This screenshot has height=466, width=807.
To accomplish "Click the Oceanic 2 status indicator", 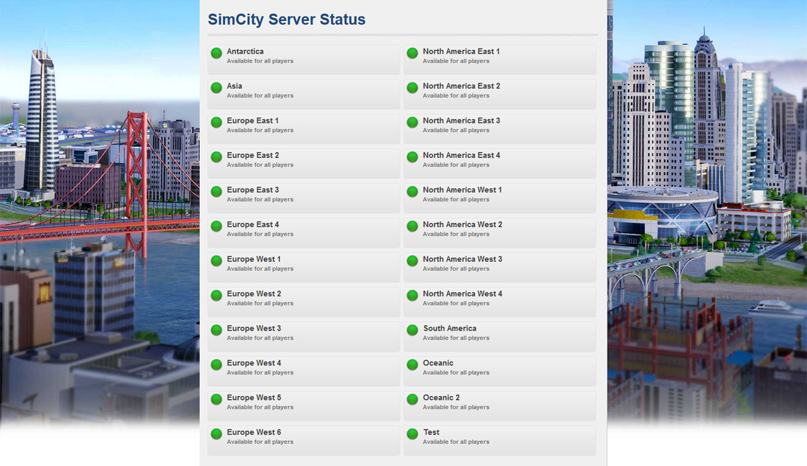I will (x=412, y=399).
